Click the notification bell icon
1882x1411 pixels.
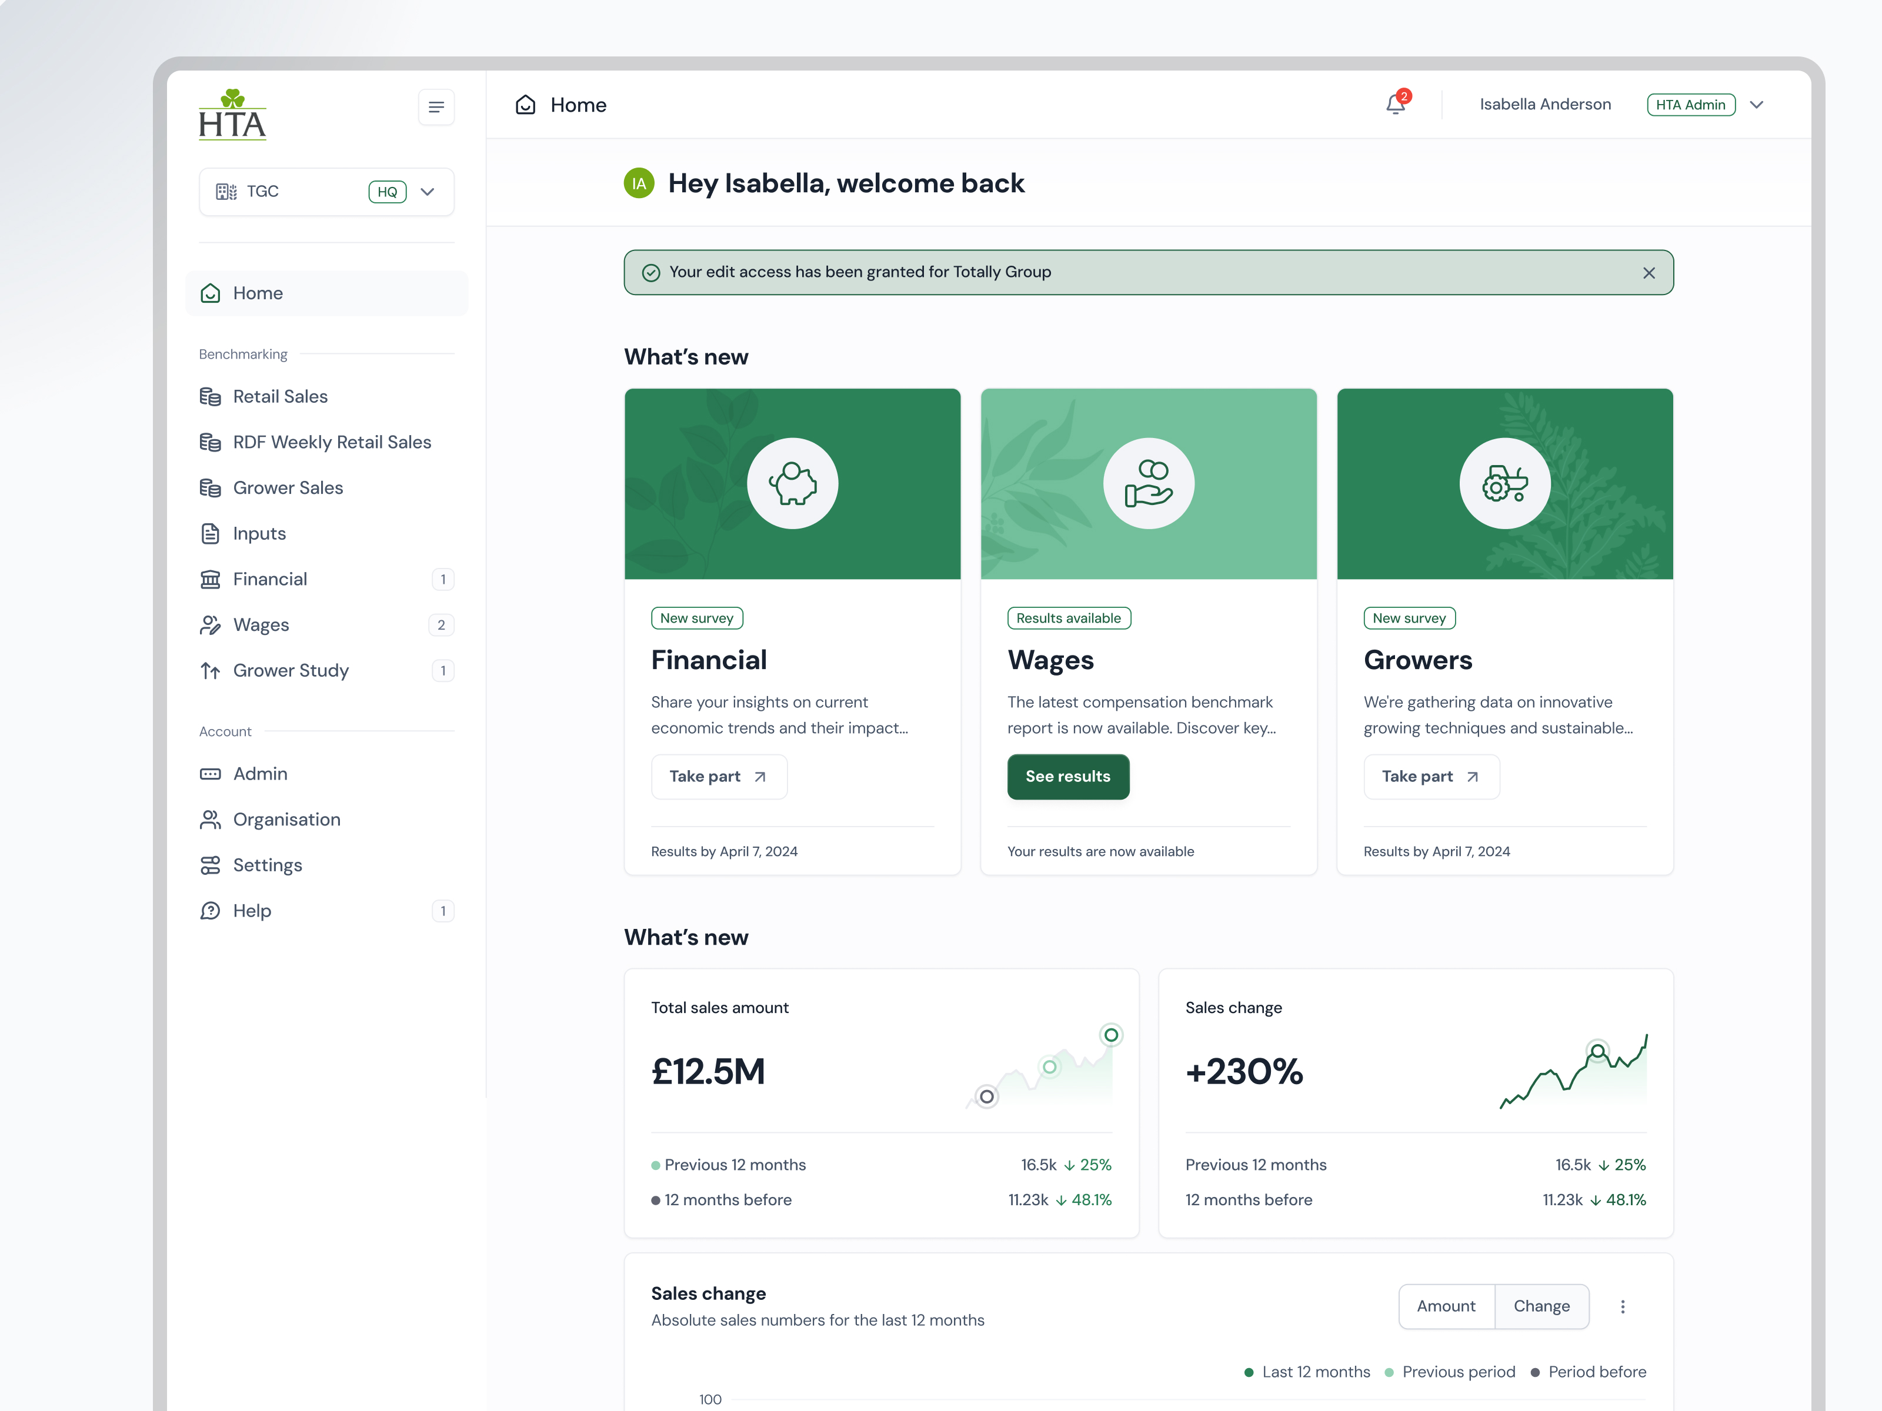click(x=1396, y=105)
